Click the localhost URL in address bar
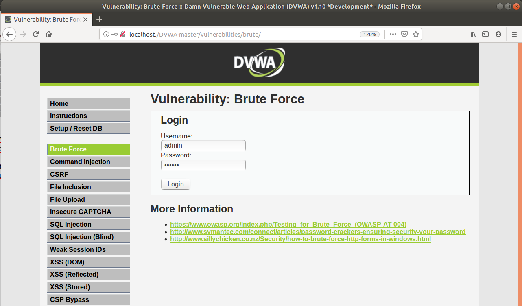Screen dimensions: 522x306 [195, 35]
